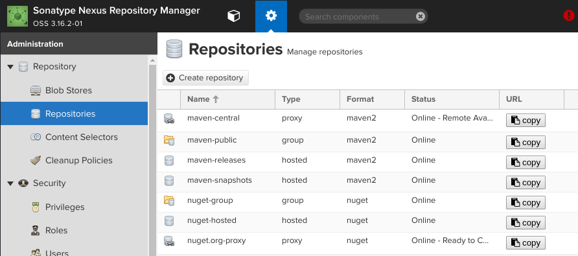Copy URL for nuget-group

526,202
